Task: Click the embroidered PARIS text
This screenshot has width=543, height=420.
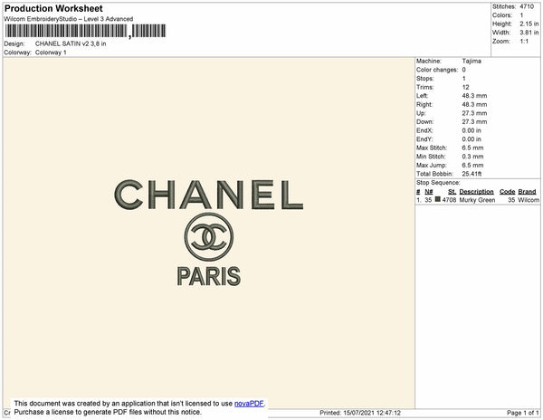Action: (x=209, y=276)
